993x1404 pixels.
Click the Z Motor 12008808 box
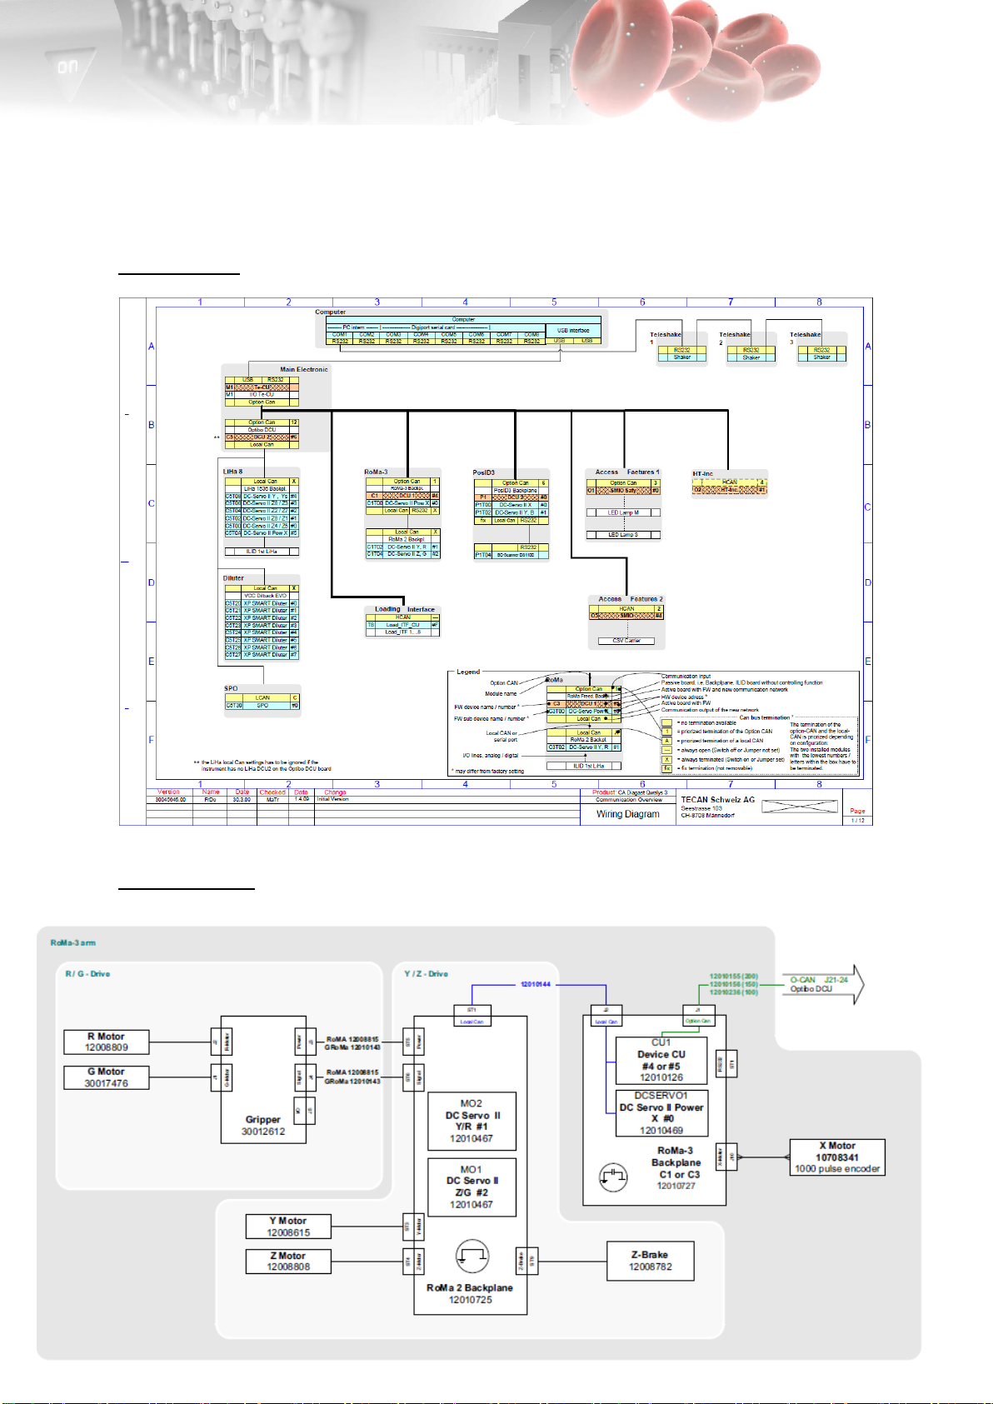pos(288,1261)
